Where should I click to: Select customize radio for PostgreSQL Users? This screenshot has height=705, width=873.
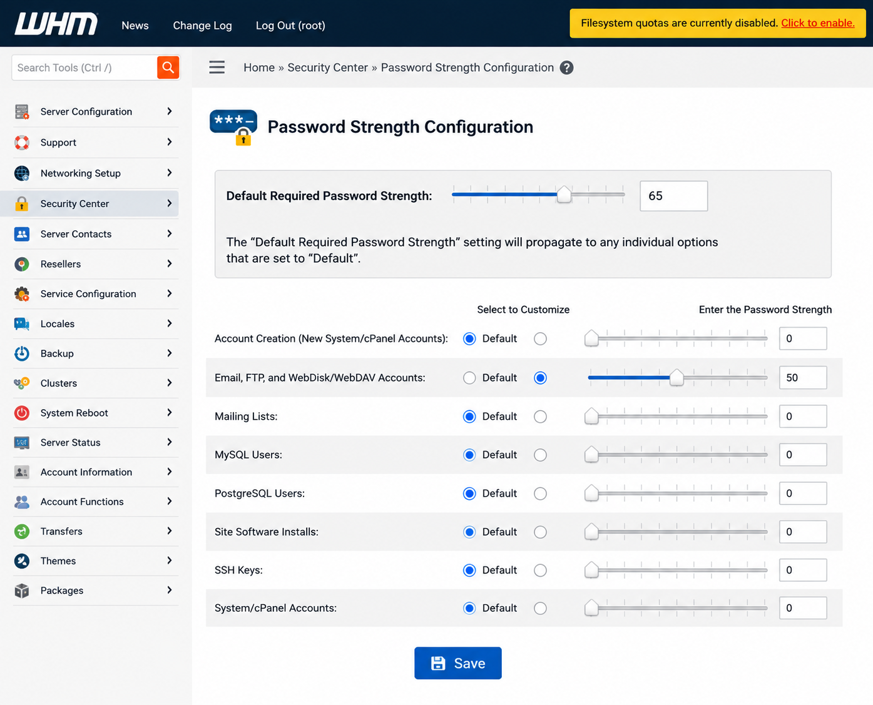[540, 493]
